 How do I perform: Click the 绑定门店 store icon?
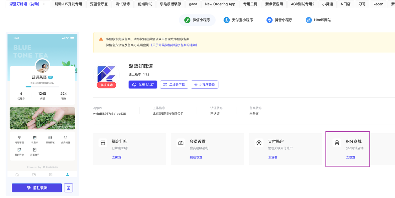click(103, 143)
